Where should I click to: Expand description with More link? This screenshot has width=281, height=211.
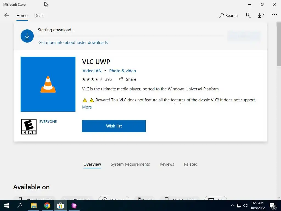point(87,107)
